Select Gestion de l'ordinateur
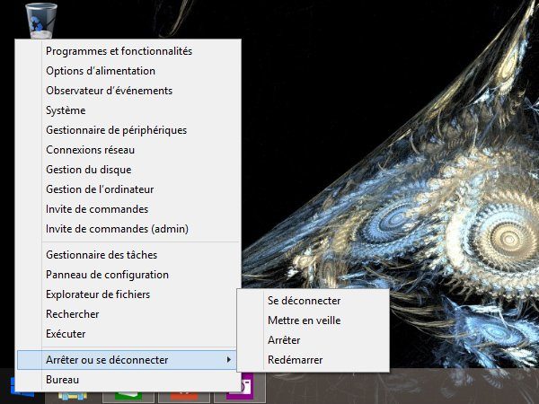This screenshot has height=404, width=539. (128, 189)
